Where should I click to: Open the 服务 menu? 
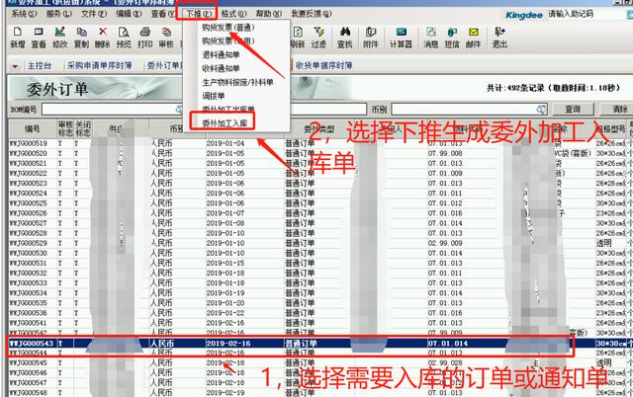tap(59, 14)
